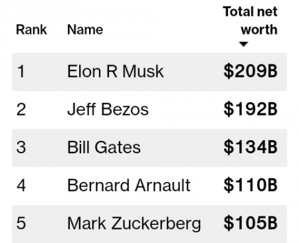Viewport: 299px width, 243px height.
Task: Sort by the Name column header
Action: coord(85,30)
